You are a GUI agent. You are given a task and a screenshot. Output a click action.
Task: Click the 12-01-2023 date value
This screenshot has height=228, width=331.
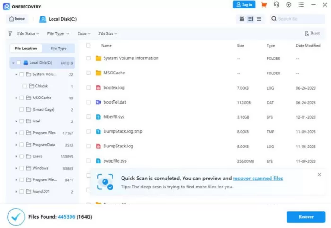[x=305, y=117]
